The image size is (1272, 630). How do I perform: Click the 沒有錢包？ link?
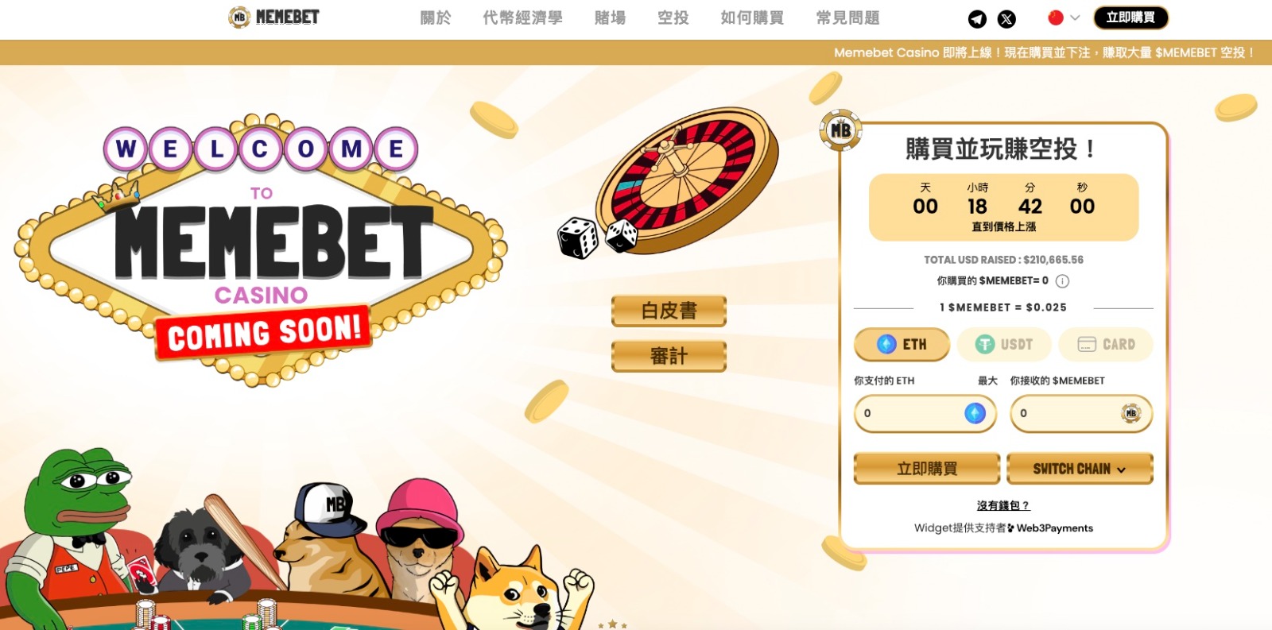coord(1003,505)
